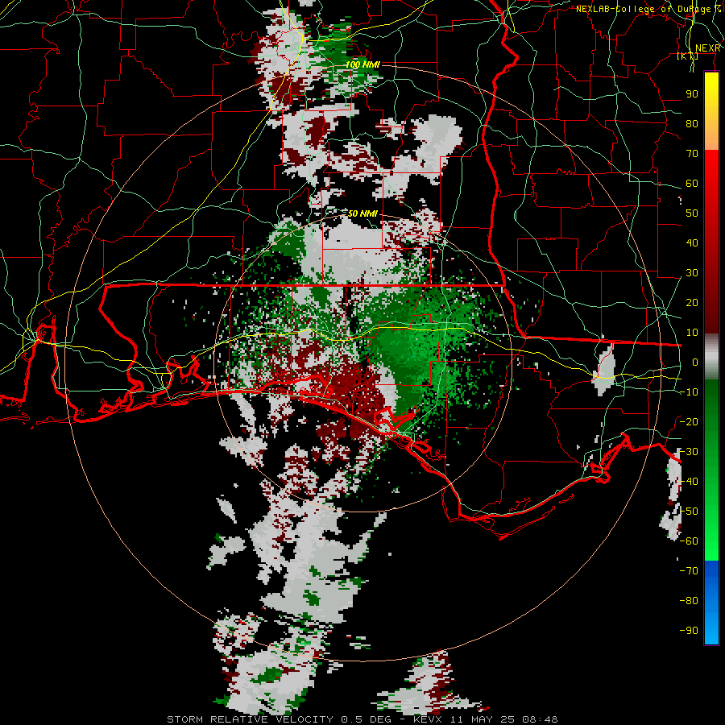Click the 60 value on the velocity scale
Screen dimensions: 725x725
click(692, 183)
